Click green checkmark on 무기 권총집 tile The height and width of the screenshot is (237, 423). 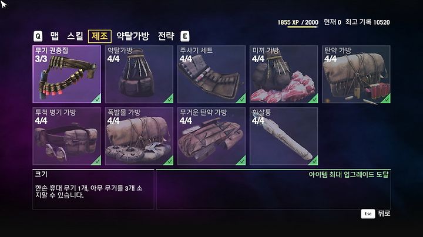coord(97,99)
